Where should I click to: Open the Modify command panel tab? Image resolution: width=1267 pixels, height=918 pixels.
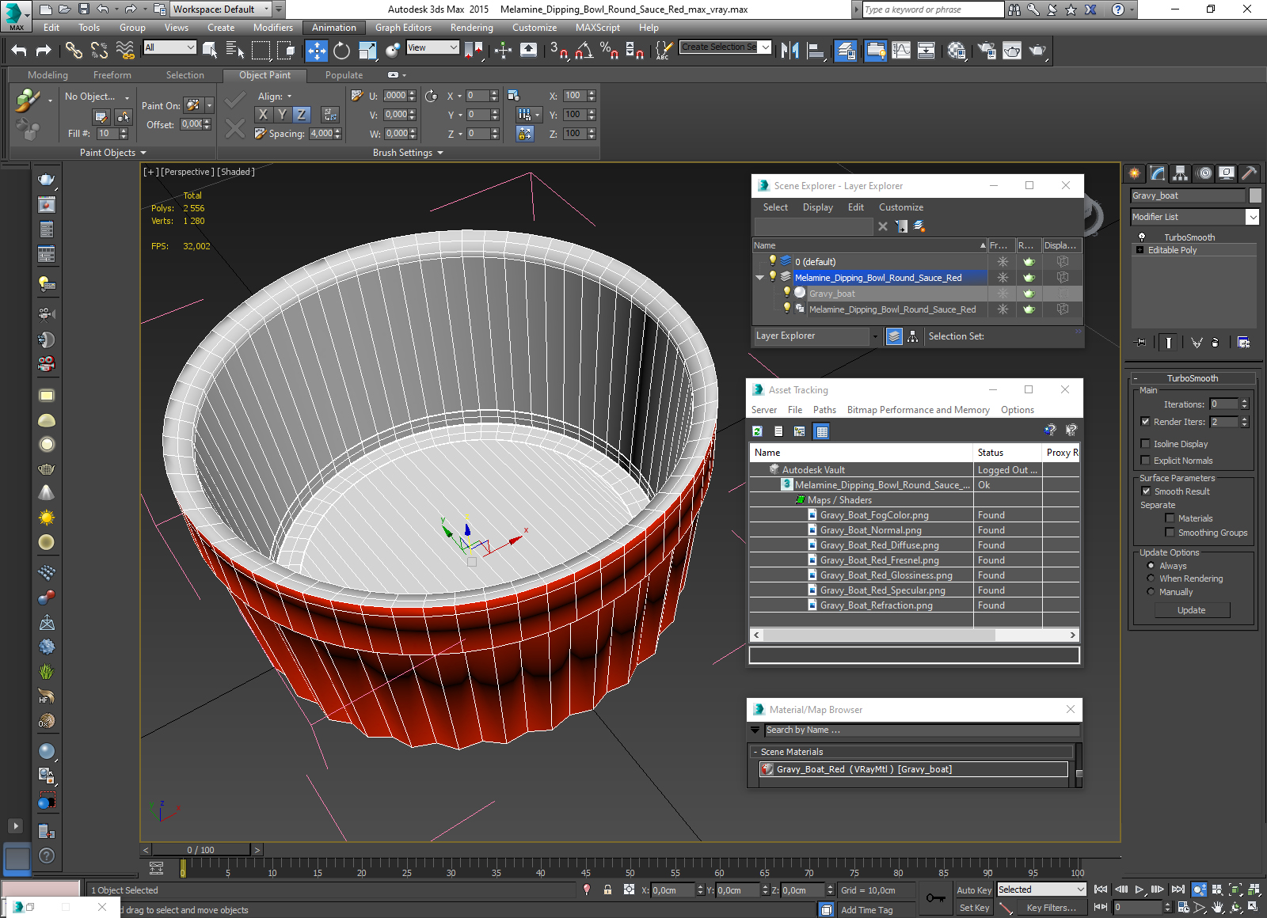(1158, 173)
